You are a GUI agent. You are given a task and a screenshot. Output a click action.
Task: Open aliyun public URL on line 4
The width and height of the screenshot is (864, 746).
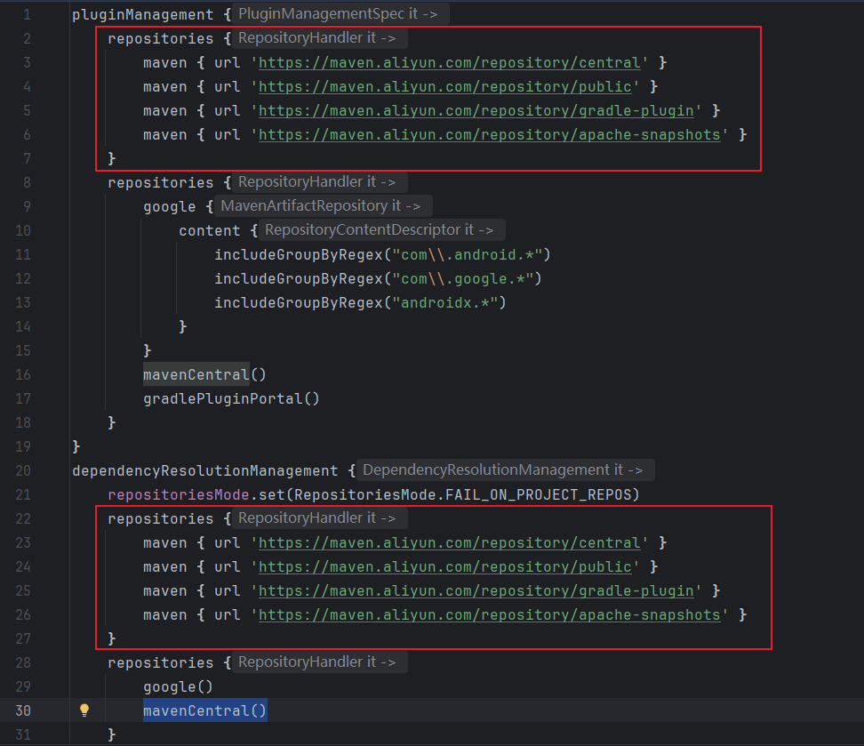[x=445, y=87]
